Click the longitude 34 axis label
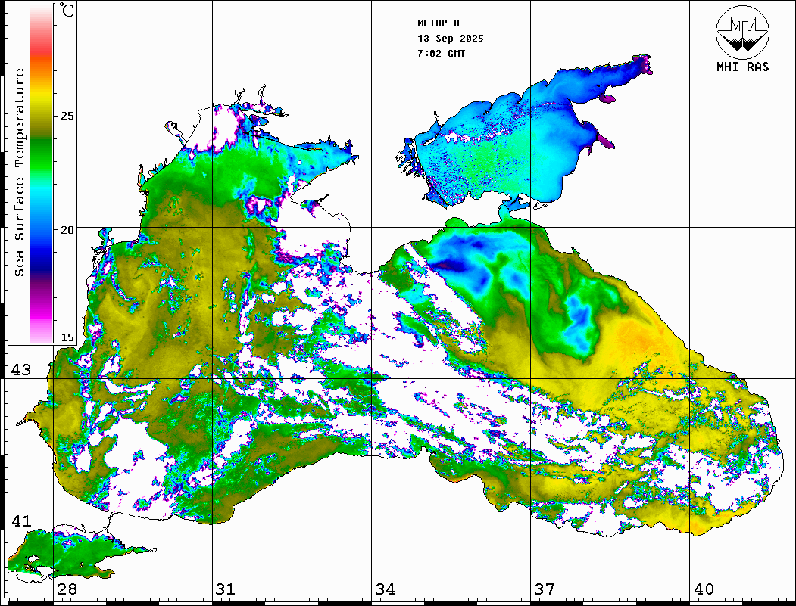The width and height of the screenshot is (796, 606). point(385,589)
